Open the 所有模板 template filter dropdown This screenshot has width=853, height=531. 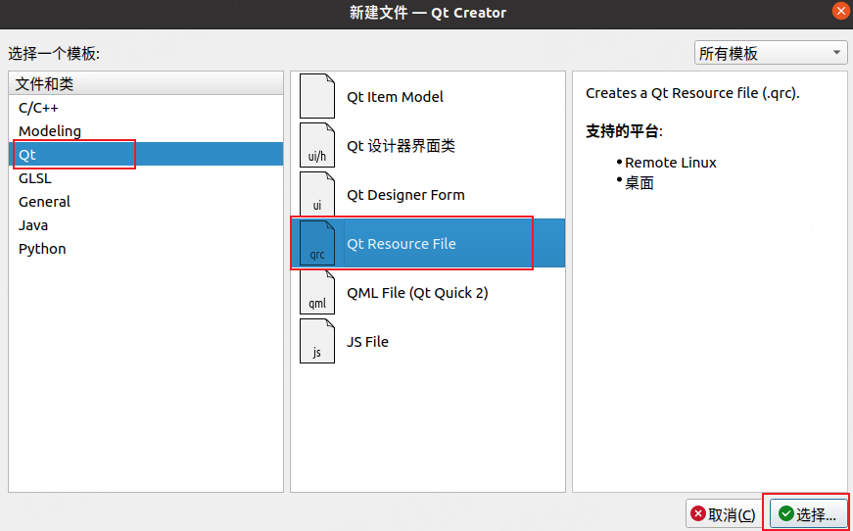tap(771, 53)
